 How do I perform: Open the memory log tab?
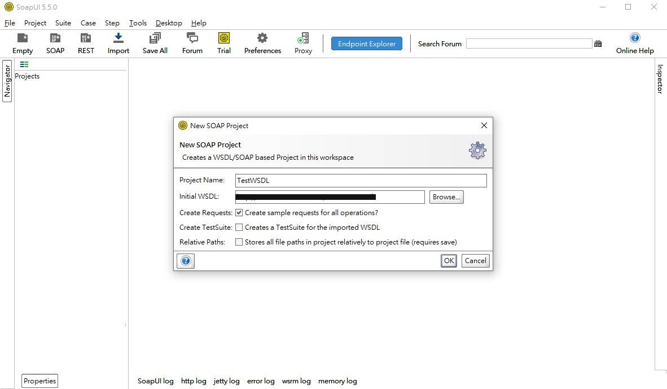[x=337, y=381]
